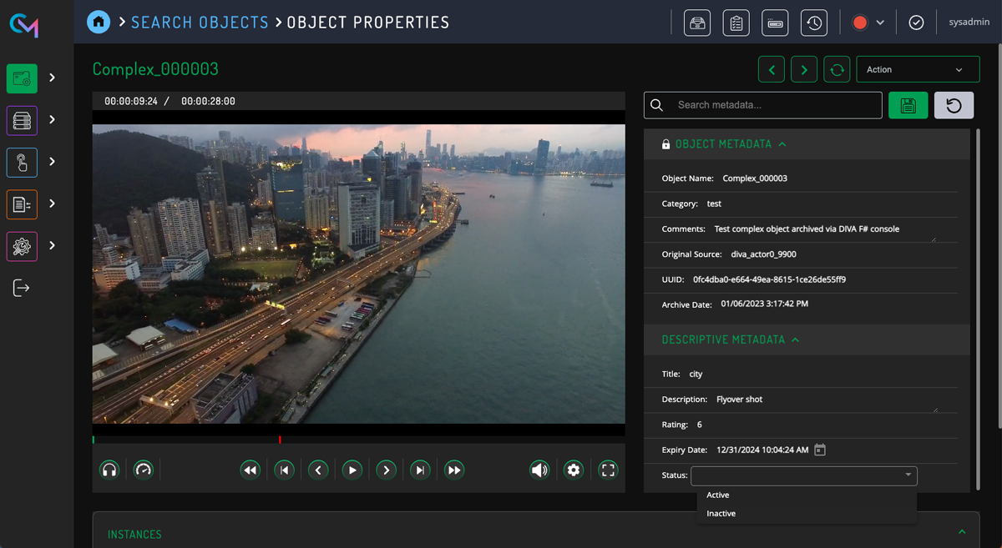The image size is (1002, 548).
Task: Open the clipboard checklist icon in top bar
Action: point(736,22)
